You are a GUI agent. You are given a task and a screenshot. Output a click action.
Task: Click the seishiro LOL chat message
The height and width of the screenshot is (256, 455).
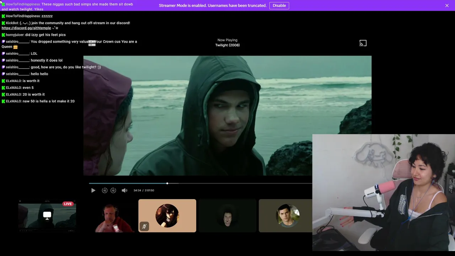(x=19, y=54)
